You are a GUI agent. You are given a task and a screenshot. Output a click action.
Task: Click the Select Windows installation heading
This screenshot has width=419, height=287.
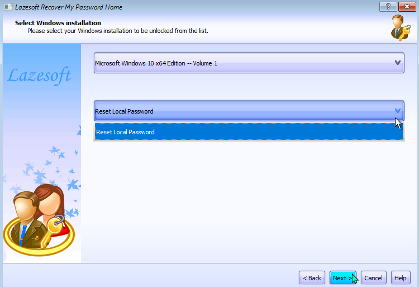(58, 23)
